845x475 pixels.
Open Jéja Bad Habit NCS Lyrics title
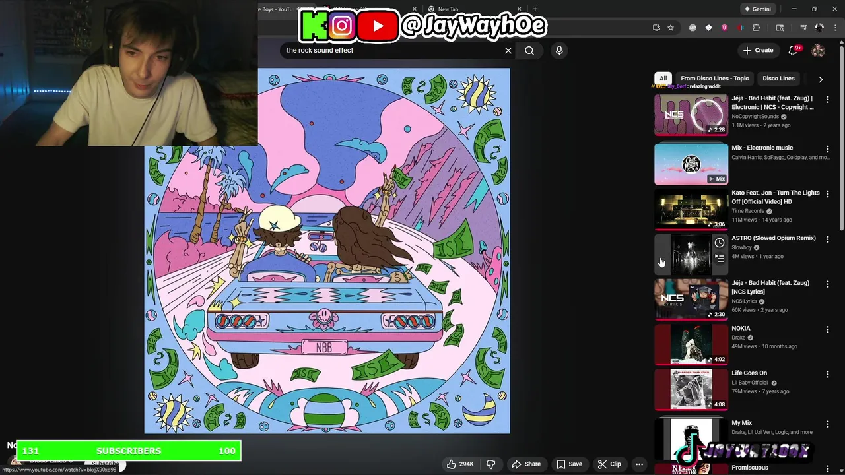pyautogui.click(x=770, y=287)
